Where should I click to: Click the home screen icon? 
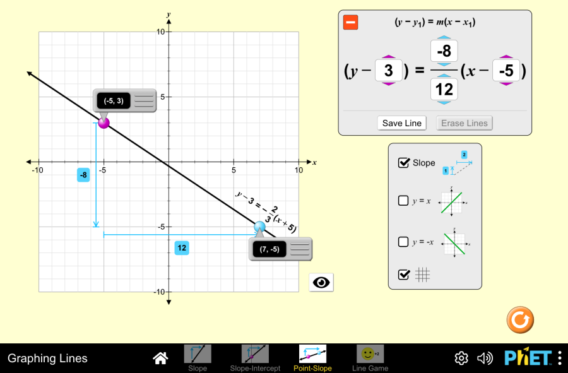[x=160, y=358]
